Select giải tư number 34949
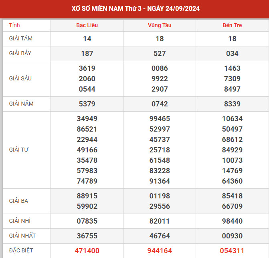The width and height of the screenshot is (269, 258). point(87,119)
